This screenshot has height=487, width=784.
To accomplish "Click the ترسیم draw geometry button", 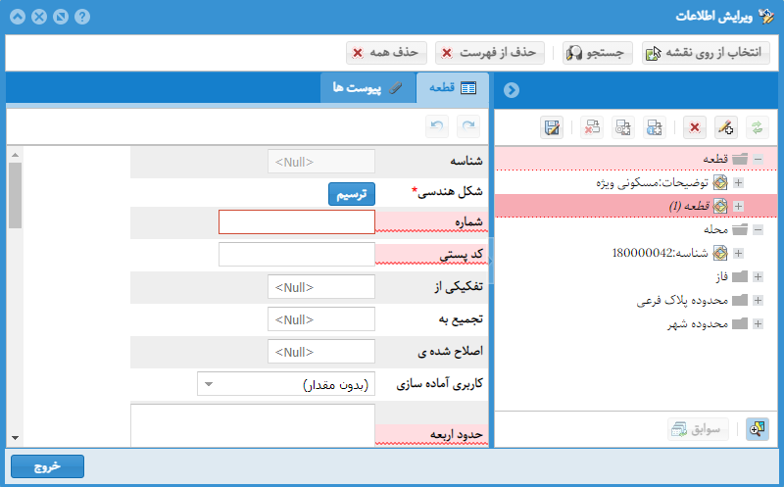I will (x=352, y=194).
